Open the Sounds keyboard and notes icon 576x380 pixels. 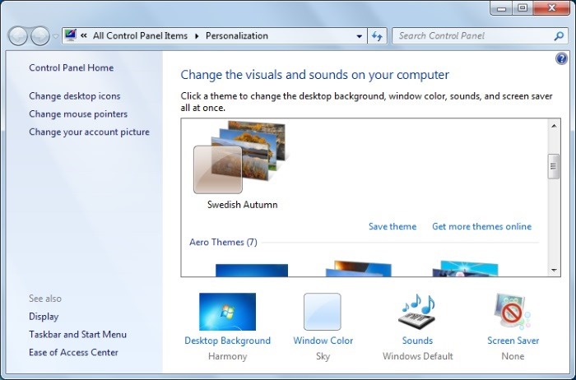tap(418, 312)
